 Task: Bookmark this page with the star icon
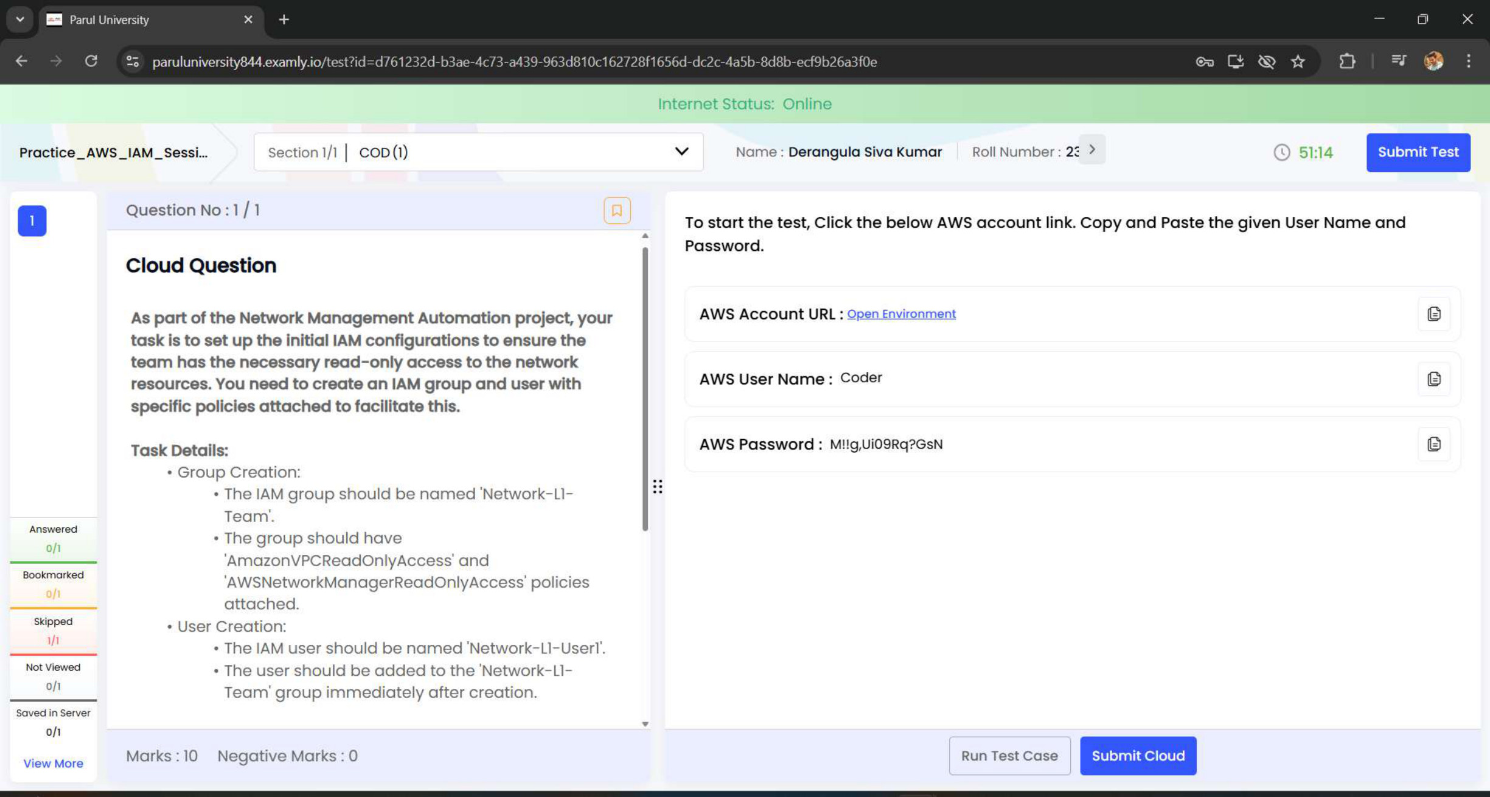[1298, 61]
